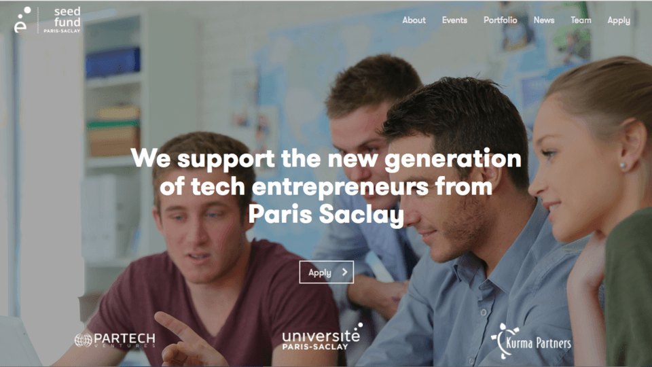
Task: Open the About page from navigation
Action: tap(414, 20)
